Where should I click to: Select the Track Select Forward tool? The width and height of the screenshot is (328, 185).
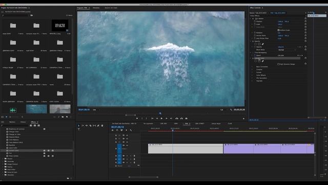click(83, 125)
